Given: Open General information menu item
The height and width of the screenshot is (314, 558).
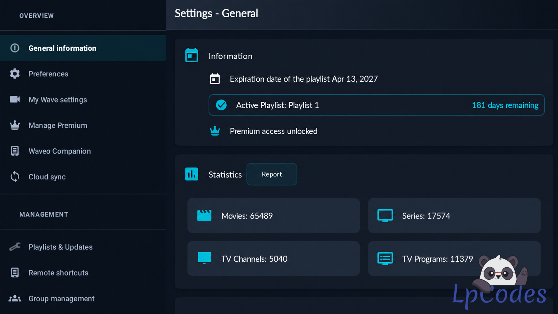Looking at the screenshot, I should [83, 48].
